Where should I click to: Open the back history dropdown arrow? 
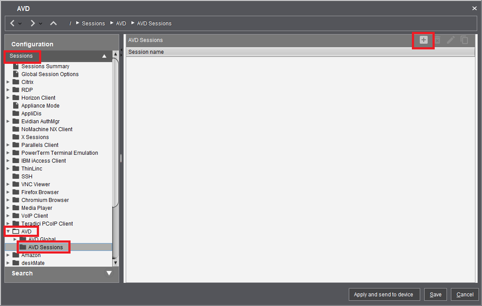pos(20,24)
